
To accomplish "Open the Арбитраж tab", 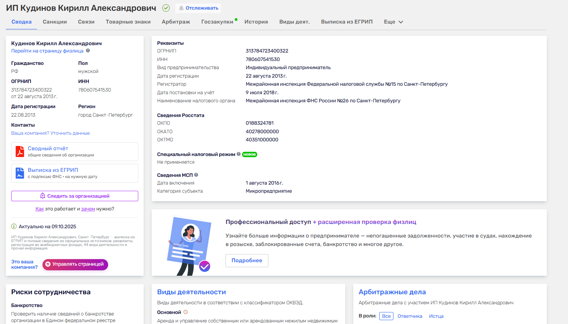I will tap(176, 22).
